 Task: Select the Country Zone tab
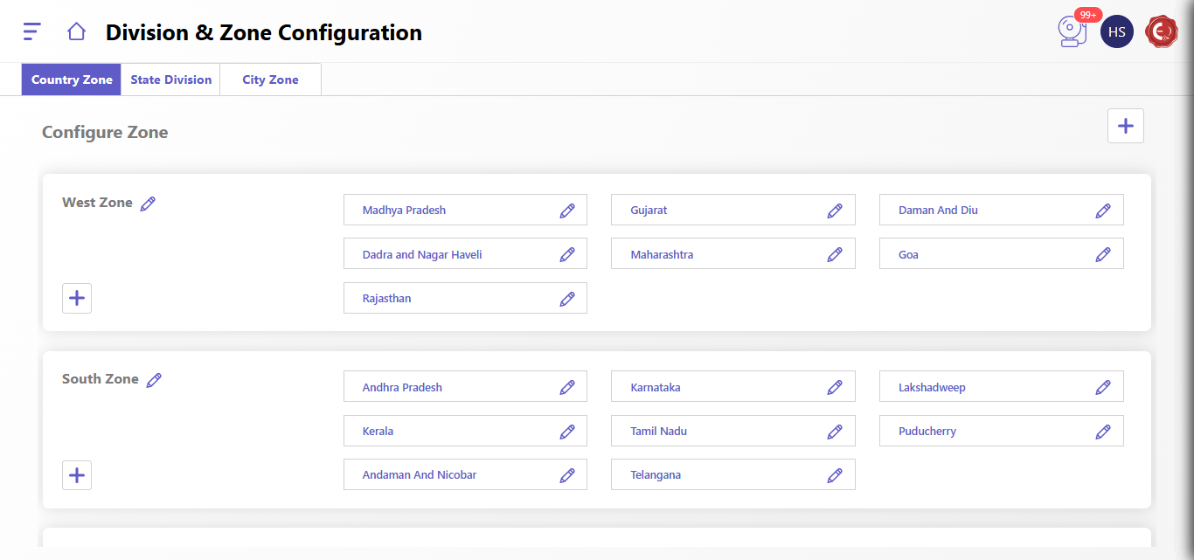[72, 80]
